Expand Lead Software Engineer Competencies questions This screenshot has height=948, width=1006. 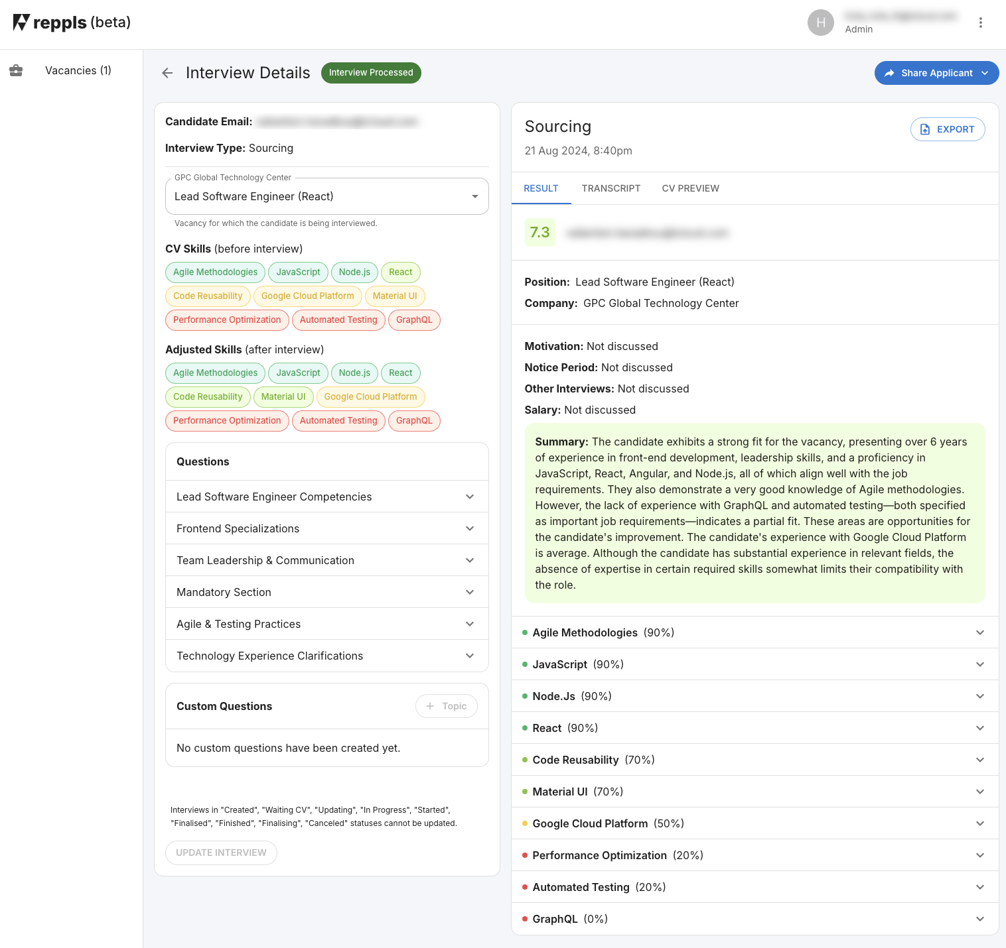click(326, 497)
